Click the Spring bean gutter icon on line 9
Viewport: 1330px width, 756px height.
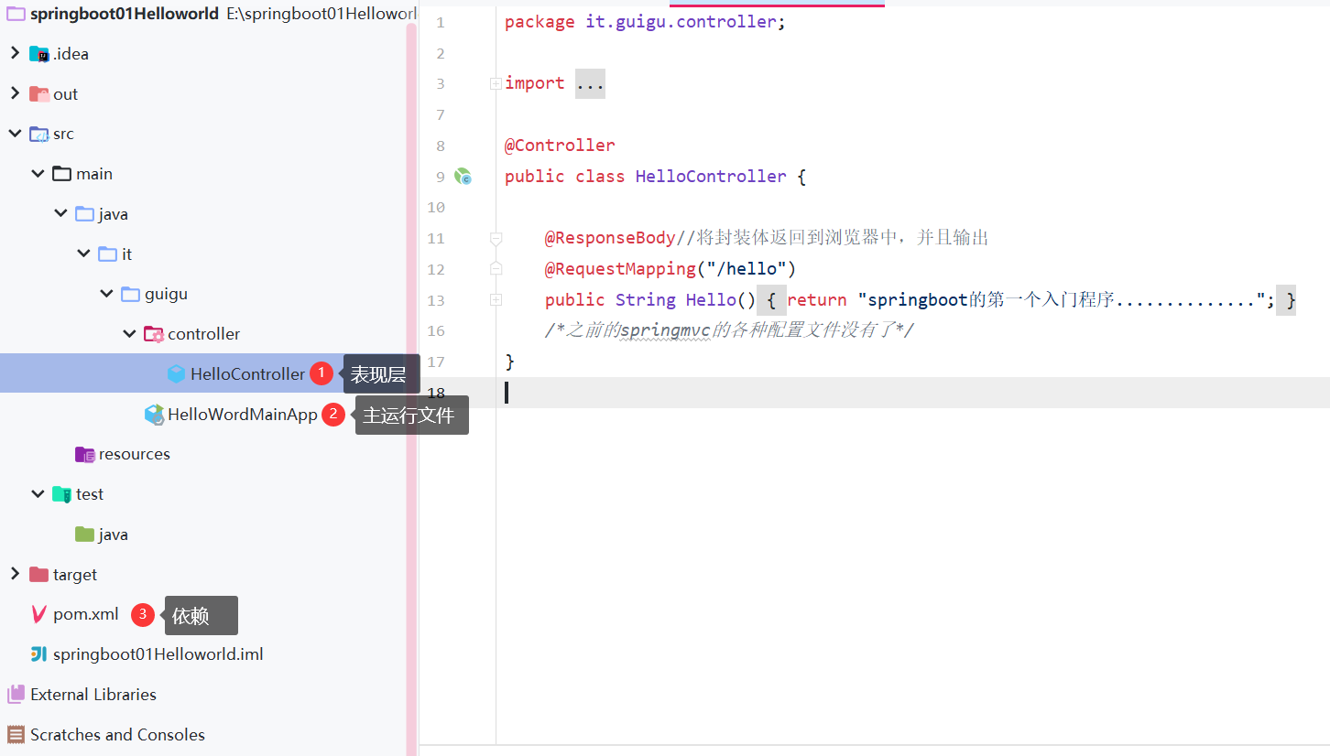pyautogui.click(x=463, y=176)
